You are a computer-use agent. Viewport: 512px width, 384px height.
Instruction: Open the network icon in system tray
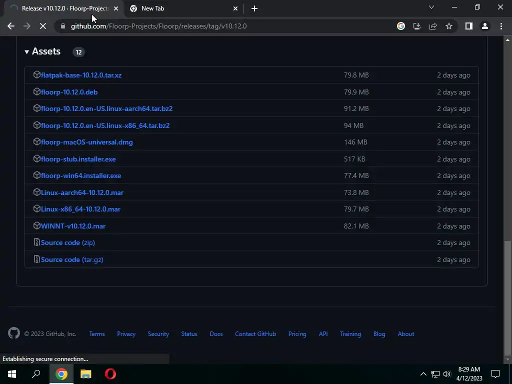point(435,374)
